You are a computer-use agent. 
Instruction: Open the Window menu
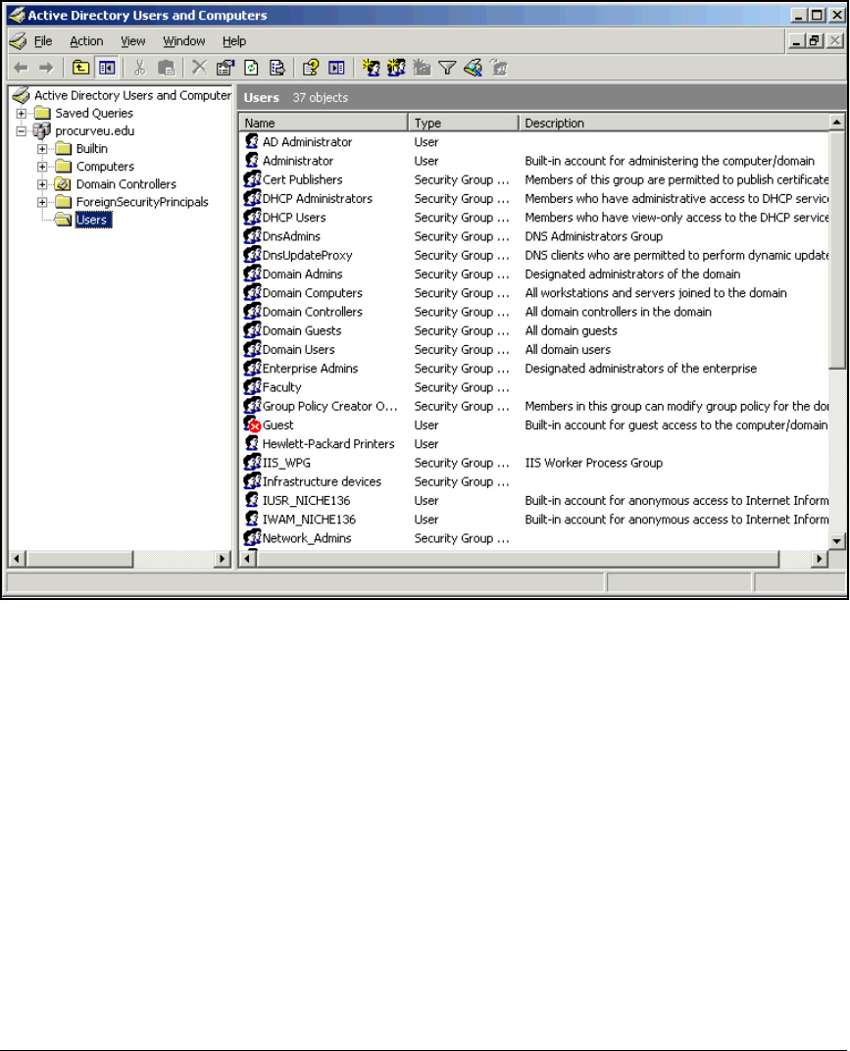[x=183, y=41]
